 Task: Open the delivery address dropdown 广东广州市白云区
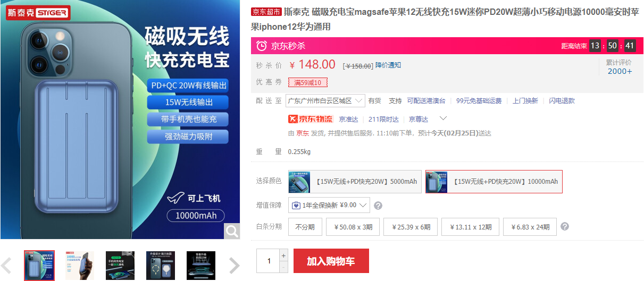tap(325, 101)
